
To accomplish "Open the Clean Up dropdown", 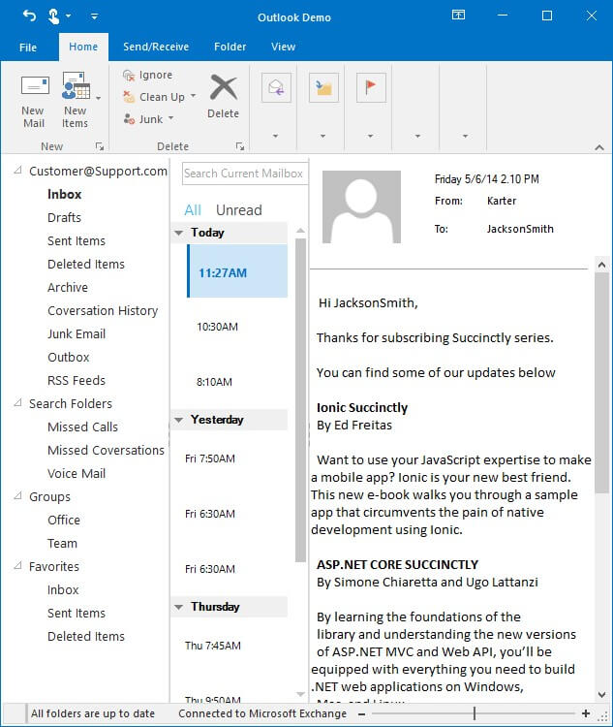I will [193, 97].
